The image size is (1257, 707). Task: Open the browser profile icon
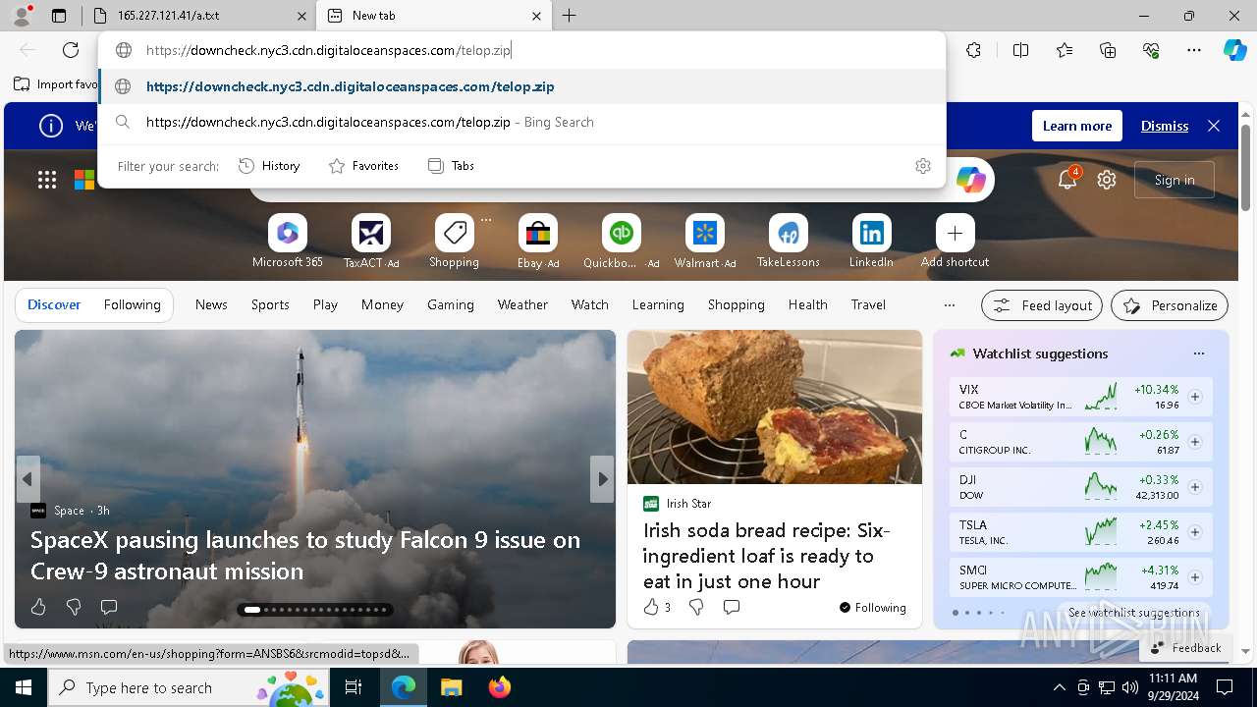pos(21,16)
